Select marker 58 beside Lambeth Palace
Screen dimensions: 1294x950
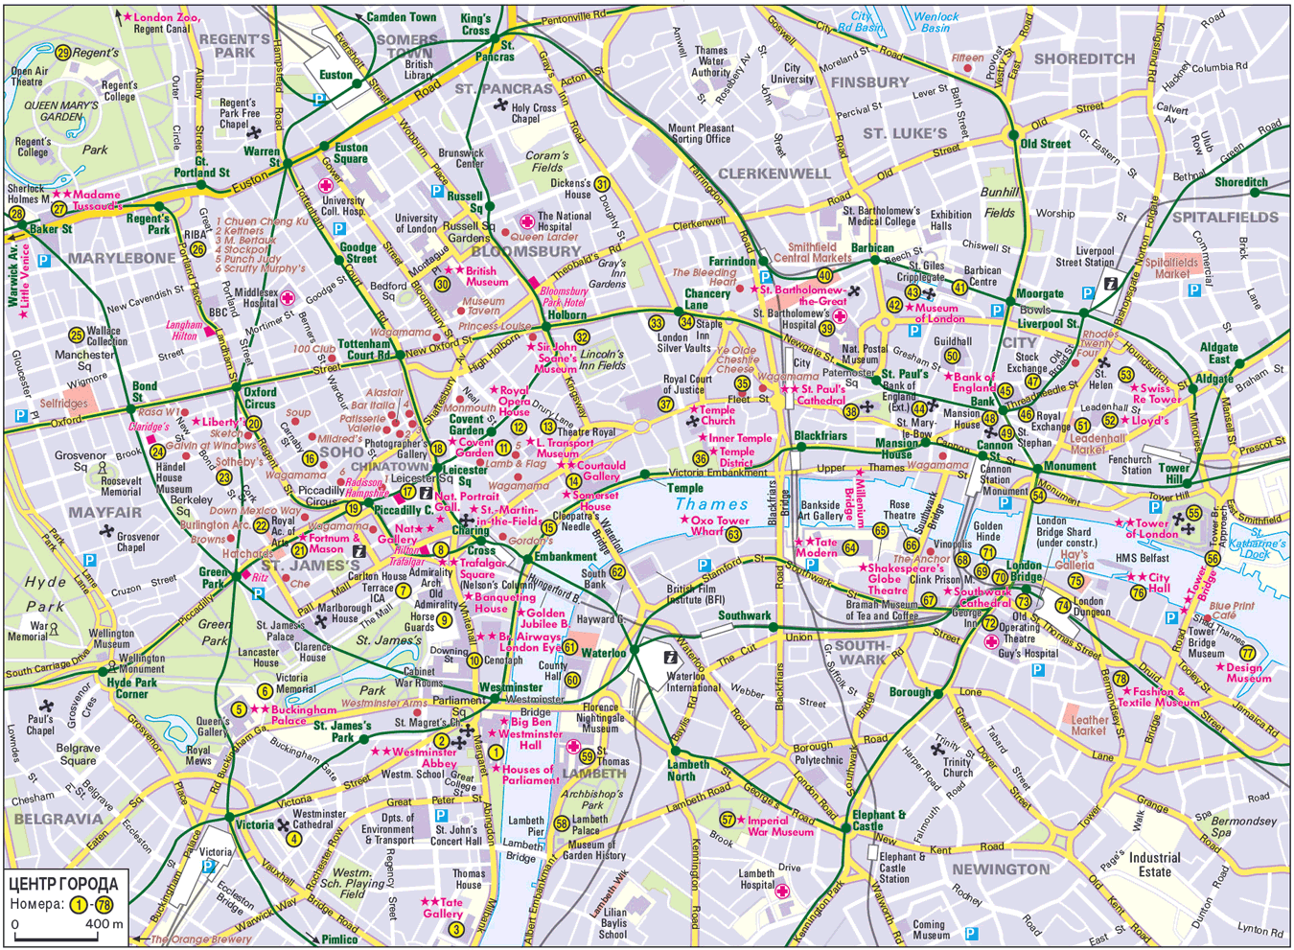click(562, 823)
